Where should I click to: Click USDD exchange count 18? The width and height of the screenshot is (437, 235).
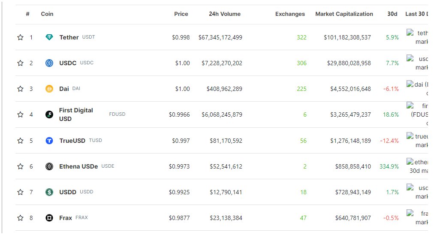pyautogui.click(x=303, y=192)
